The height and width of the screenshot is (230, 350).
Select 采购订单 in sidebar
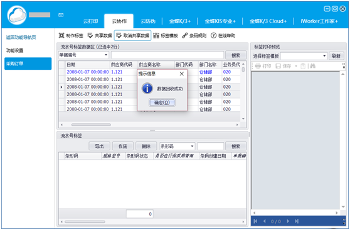(x=28, y=63)
